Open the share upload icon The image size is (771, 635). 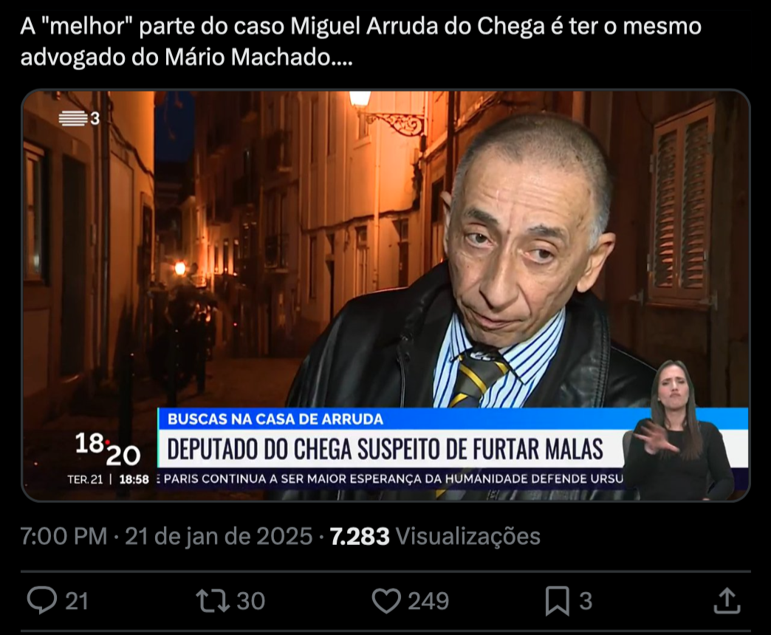click(727, 600)
